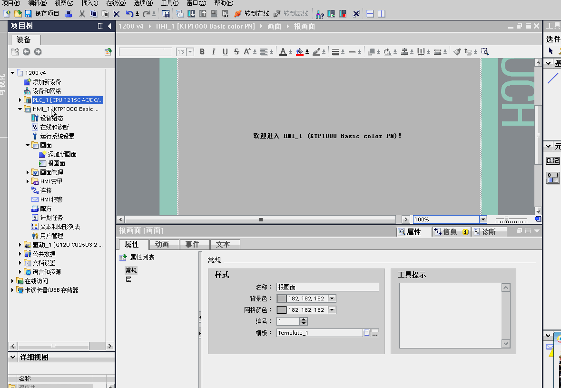Split editor space vertically icon
The width and height of the screenshot is (561, 388).
click(382, 14)
